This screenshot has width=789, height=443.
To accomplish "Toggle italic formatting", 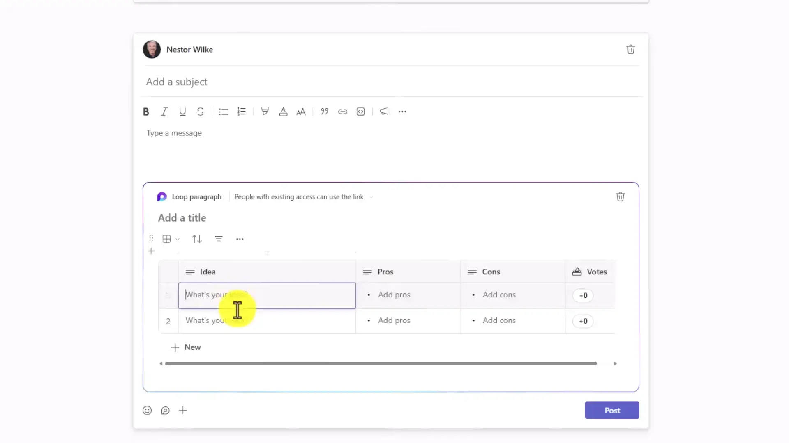I will pos(164,112).
